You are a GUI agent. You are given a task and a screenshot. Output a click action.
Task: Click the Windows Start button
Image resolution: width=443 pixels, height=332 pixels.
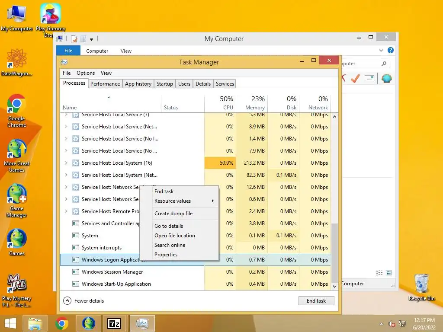point(10,323)
